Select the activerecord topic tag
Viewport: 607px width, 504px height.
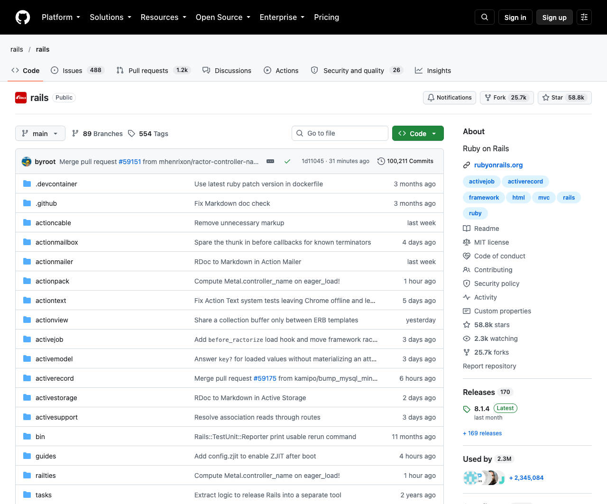tap(525, 182)
